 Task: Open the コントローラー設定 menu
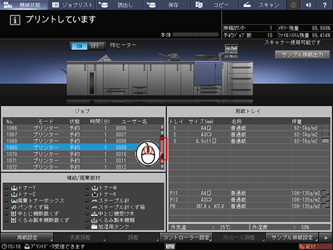click(x=186, y=238)
